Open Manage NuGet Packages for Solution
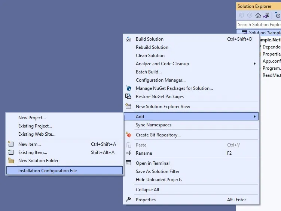 click(x=192, y=88)
